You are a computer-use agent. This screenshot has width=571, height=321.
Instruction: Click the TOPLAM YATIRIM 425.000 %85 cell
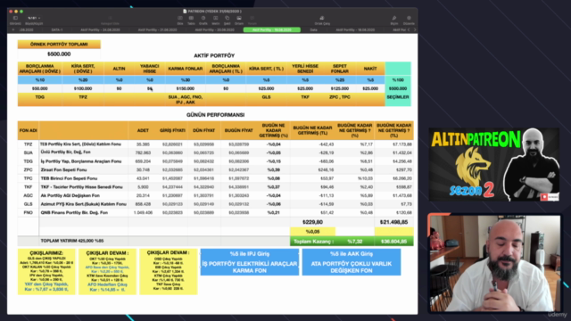point(83,241)
